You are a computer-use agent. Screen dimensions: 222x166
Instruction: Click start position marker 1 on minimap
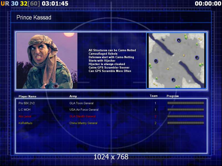156,61
